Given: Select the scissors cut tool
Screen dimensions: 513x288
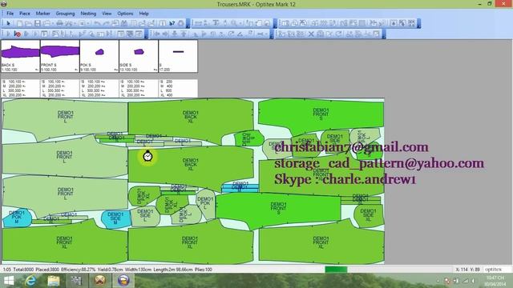Looking at the screenshot, I should coord(261,34).
